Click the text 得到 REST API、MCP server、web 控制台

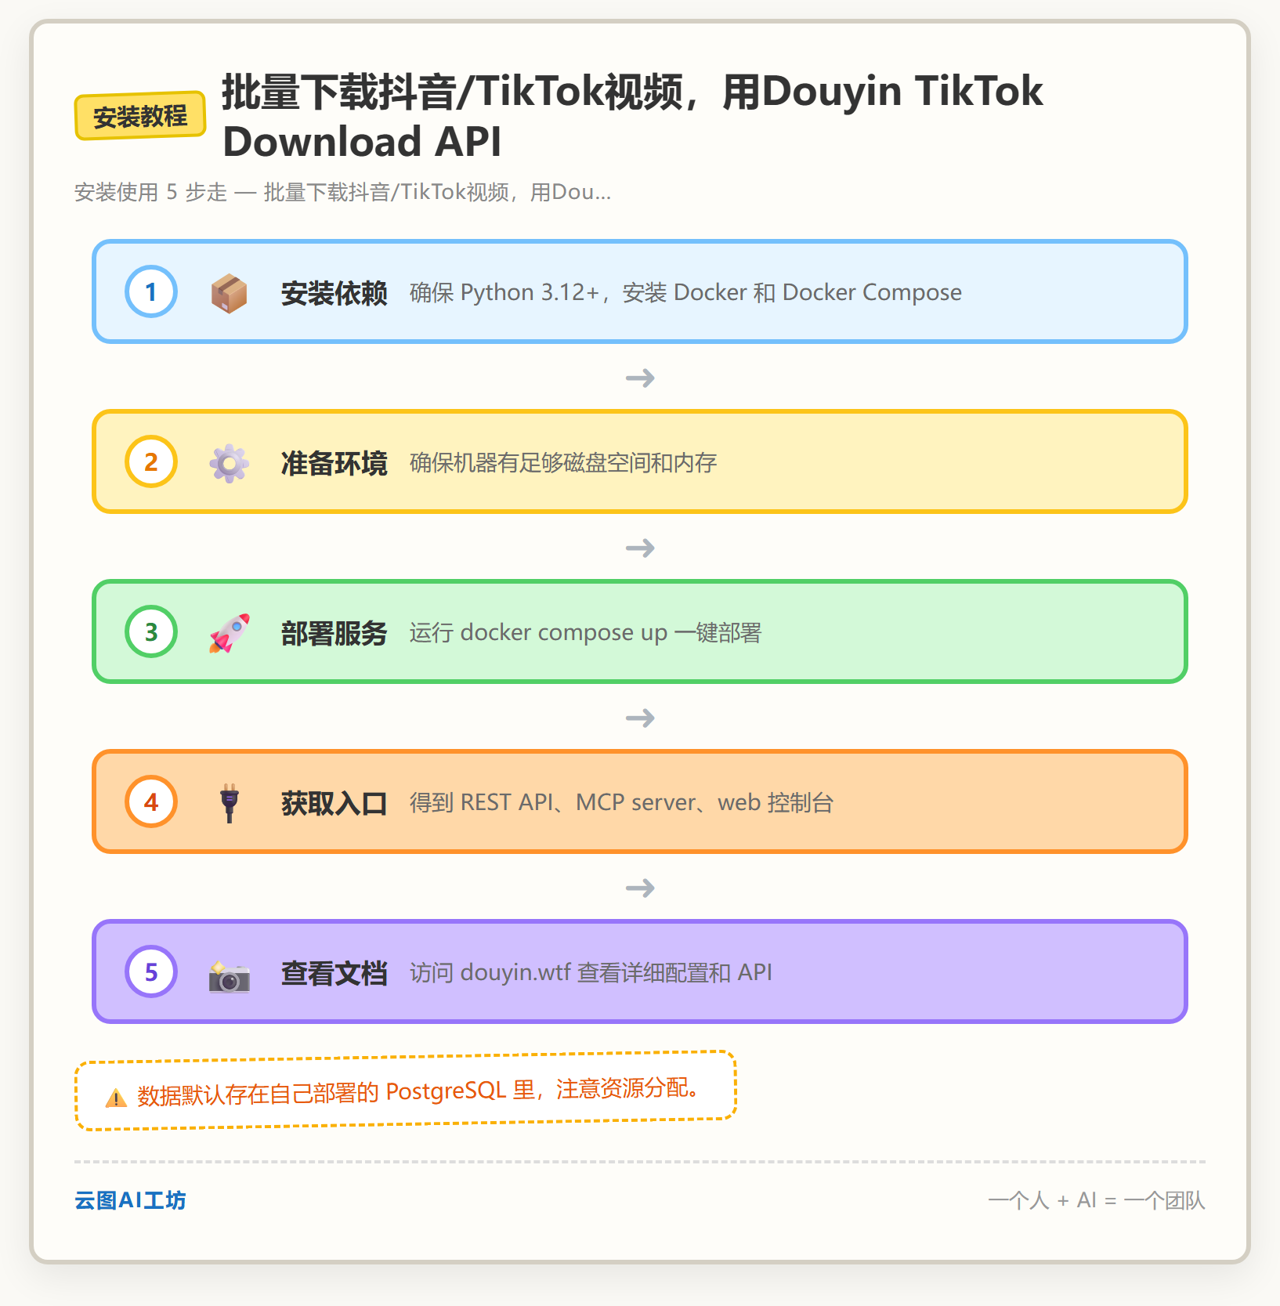(621, 802)
